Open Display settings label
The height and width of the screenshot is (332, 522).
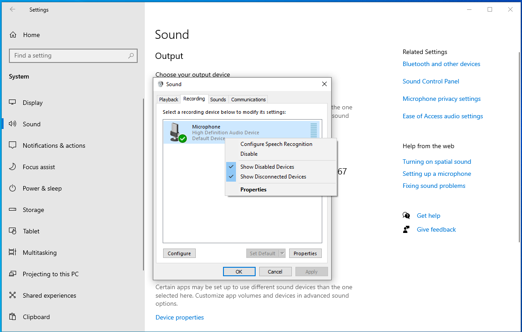pos(33,103)
